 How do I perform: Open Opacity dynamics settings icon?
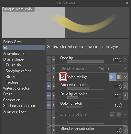coord(125,60)
